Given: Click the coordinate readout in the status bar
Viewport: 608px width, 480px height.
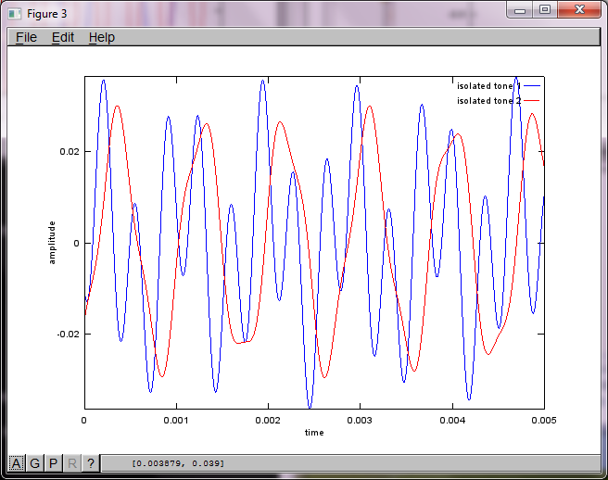Looking at the screenshot, I should [178, 463].
